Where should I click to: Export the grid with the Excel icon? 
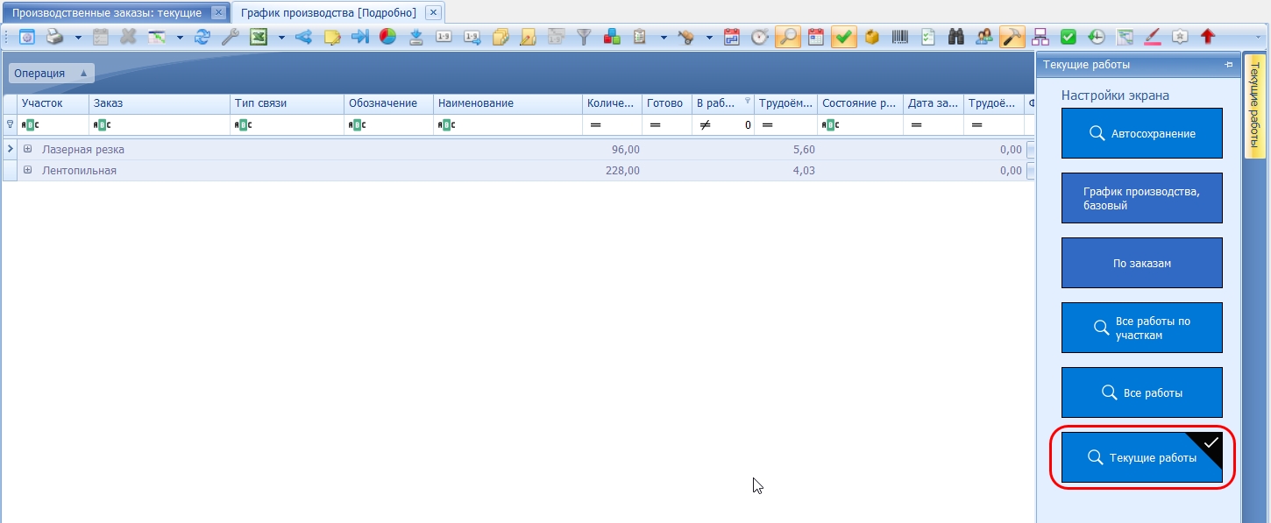coord(259,37)
